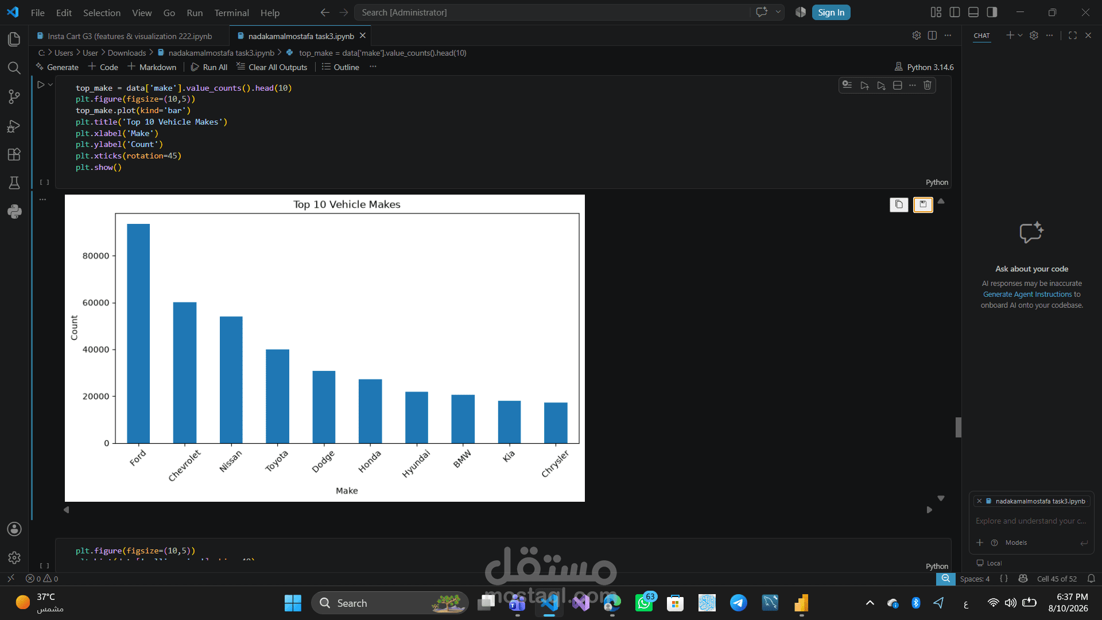This screenshot has width=1102, height=620.
Task: Open the Terminal menu
Action: tap(231, 13)
